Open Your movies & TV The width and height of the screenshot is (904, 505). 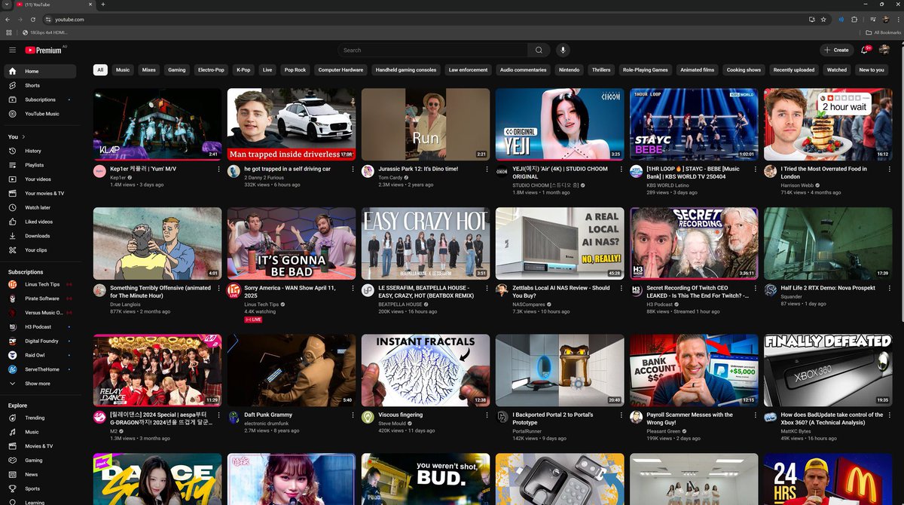pos(39,194)
